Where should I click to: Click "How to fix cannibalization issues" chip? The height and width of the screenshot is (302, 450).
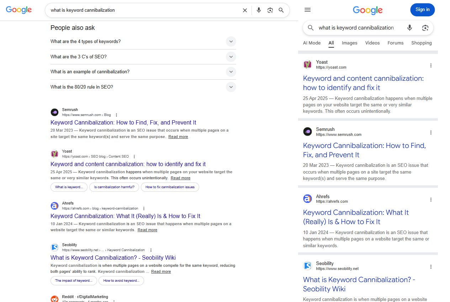point(170,187)
